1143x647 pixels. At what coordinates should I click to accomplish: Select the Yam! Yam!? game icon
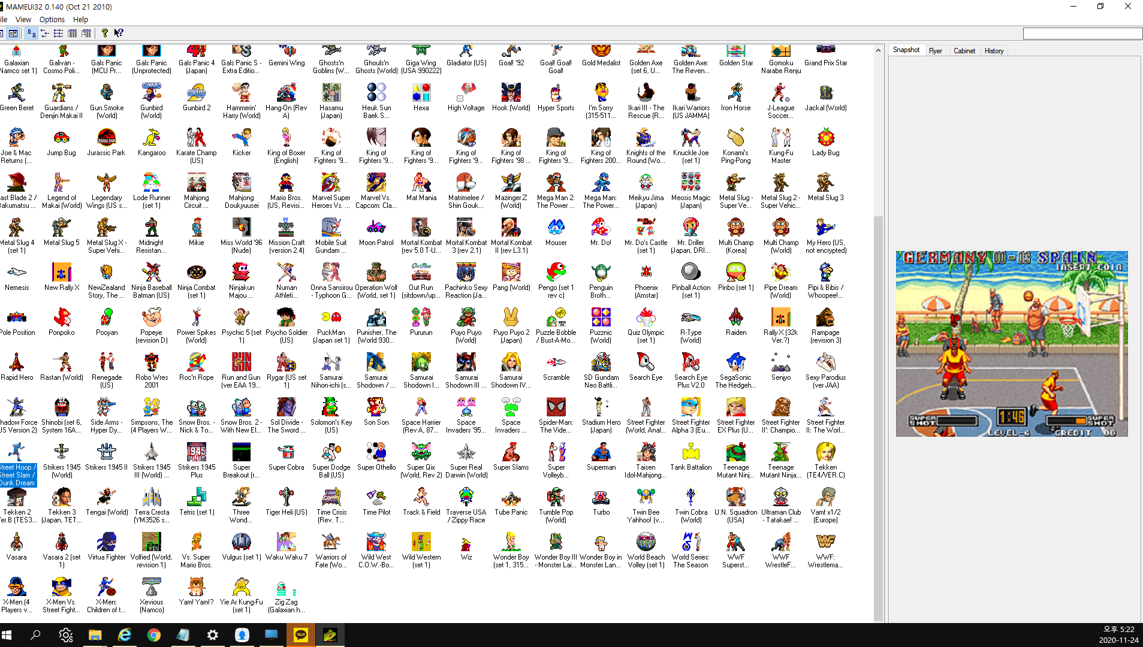197,587
